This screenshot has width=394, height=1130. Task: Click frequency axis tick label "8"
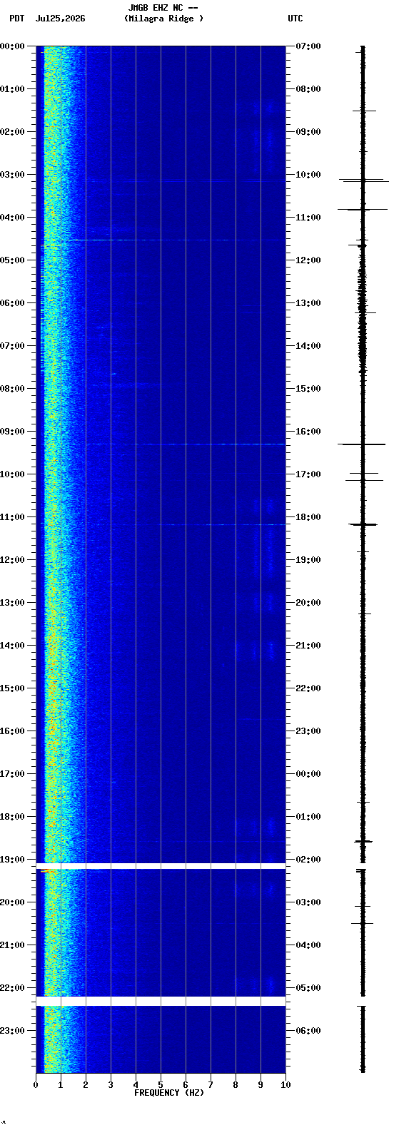click(236, 1086)
